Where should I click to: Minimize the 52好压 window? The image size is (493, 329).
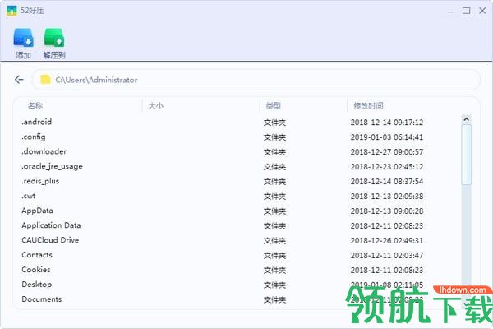click(450, 11)
